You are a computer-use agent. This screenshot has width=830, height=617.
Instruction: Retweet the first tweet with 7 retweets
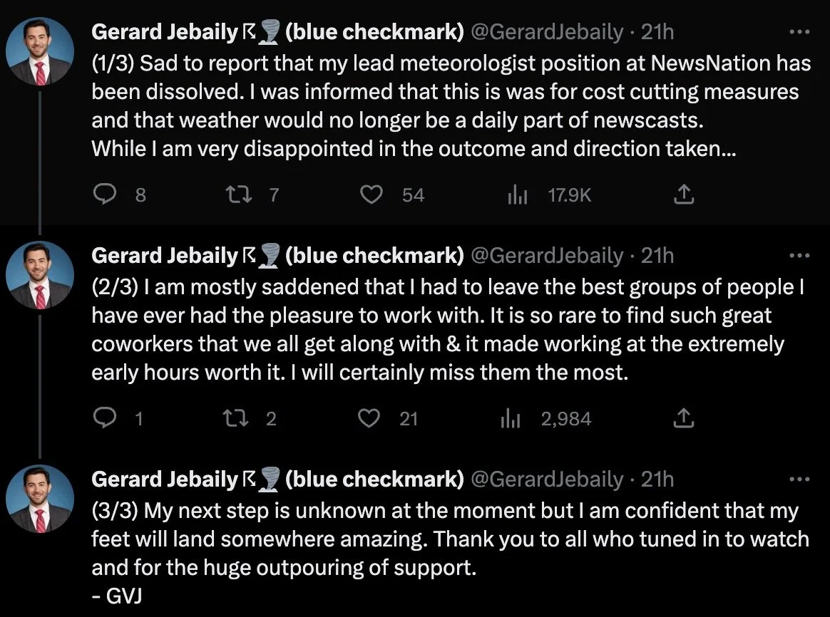(239, 195)
